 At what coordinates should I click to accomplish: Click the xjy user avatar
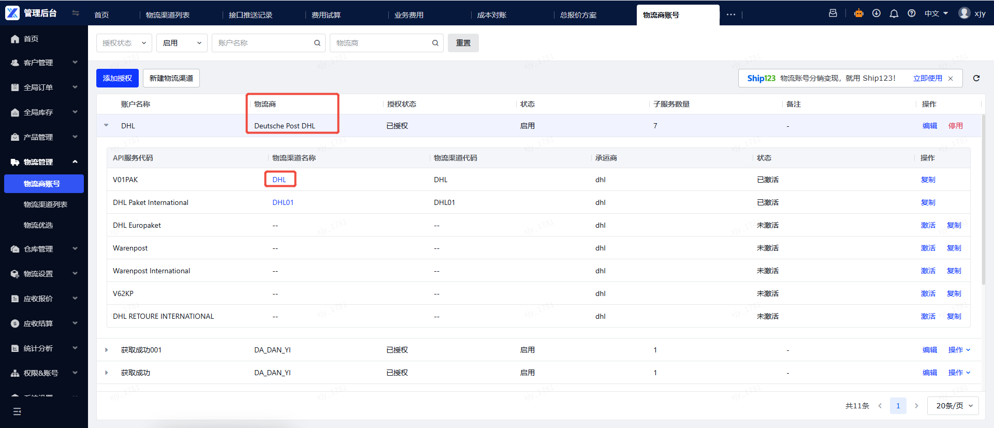point(964,13)
